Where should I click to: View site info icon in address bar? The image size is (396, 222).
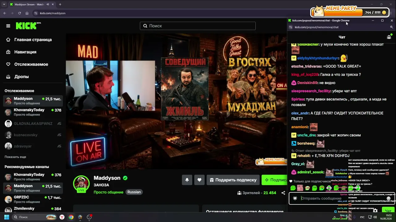(x=36, y=13)
